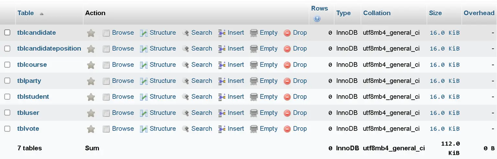Click the Type column header
The height and width of the screenshot is (159, 497).
[343, 13]
